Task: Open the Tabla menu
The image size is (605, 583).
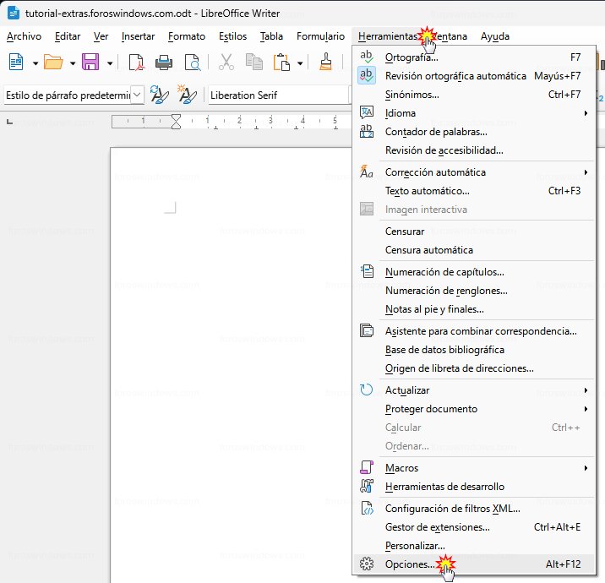Action: (x=271, y=36)
